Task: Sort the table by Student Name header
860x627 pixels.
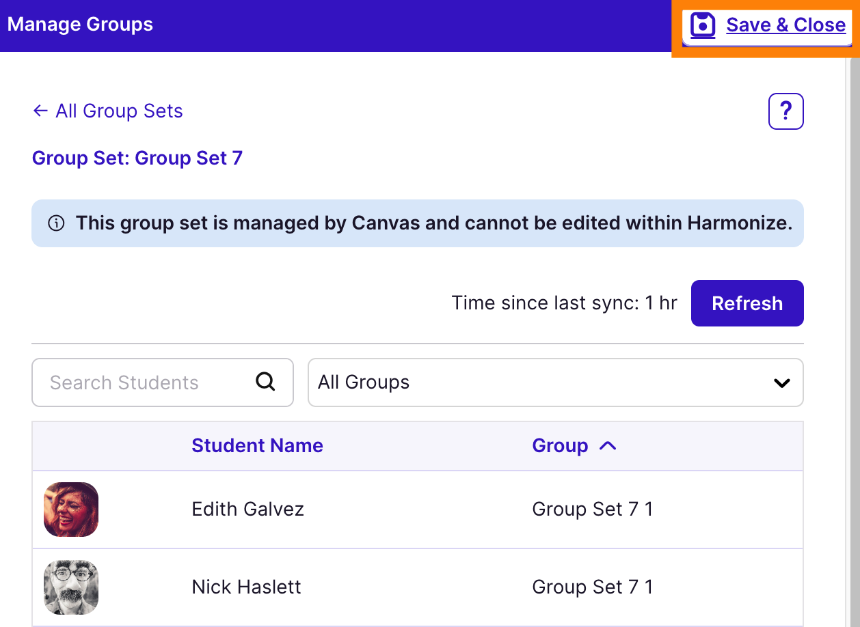Action: click(x=257, y=446)
